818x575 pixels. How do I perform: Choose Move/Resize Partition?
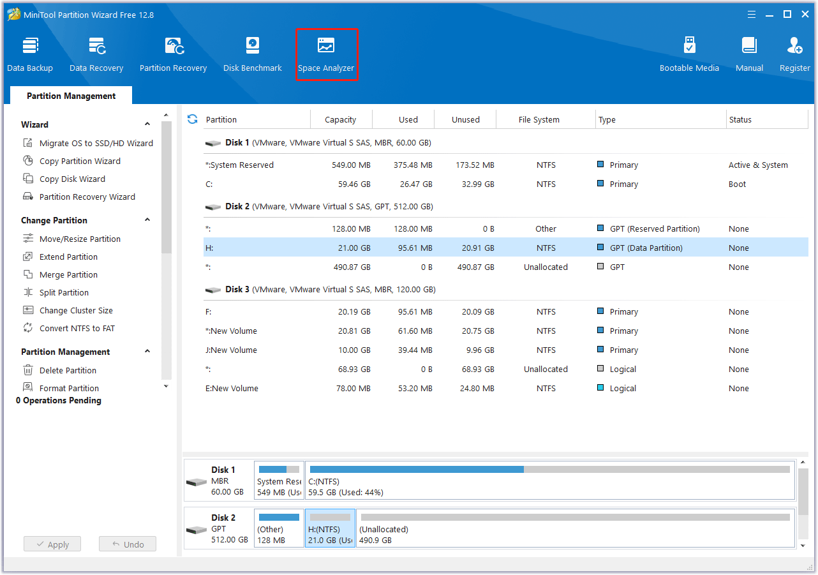pos(71,239)
